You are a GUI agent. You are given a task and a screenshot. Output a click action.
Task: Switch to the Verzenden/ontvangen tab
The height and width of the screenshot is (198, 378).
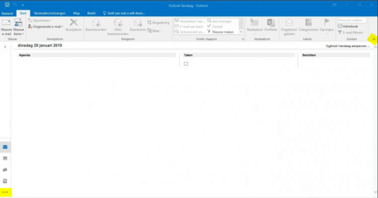50,13
